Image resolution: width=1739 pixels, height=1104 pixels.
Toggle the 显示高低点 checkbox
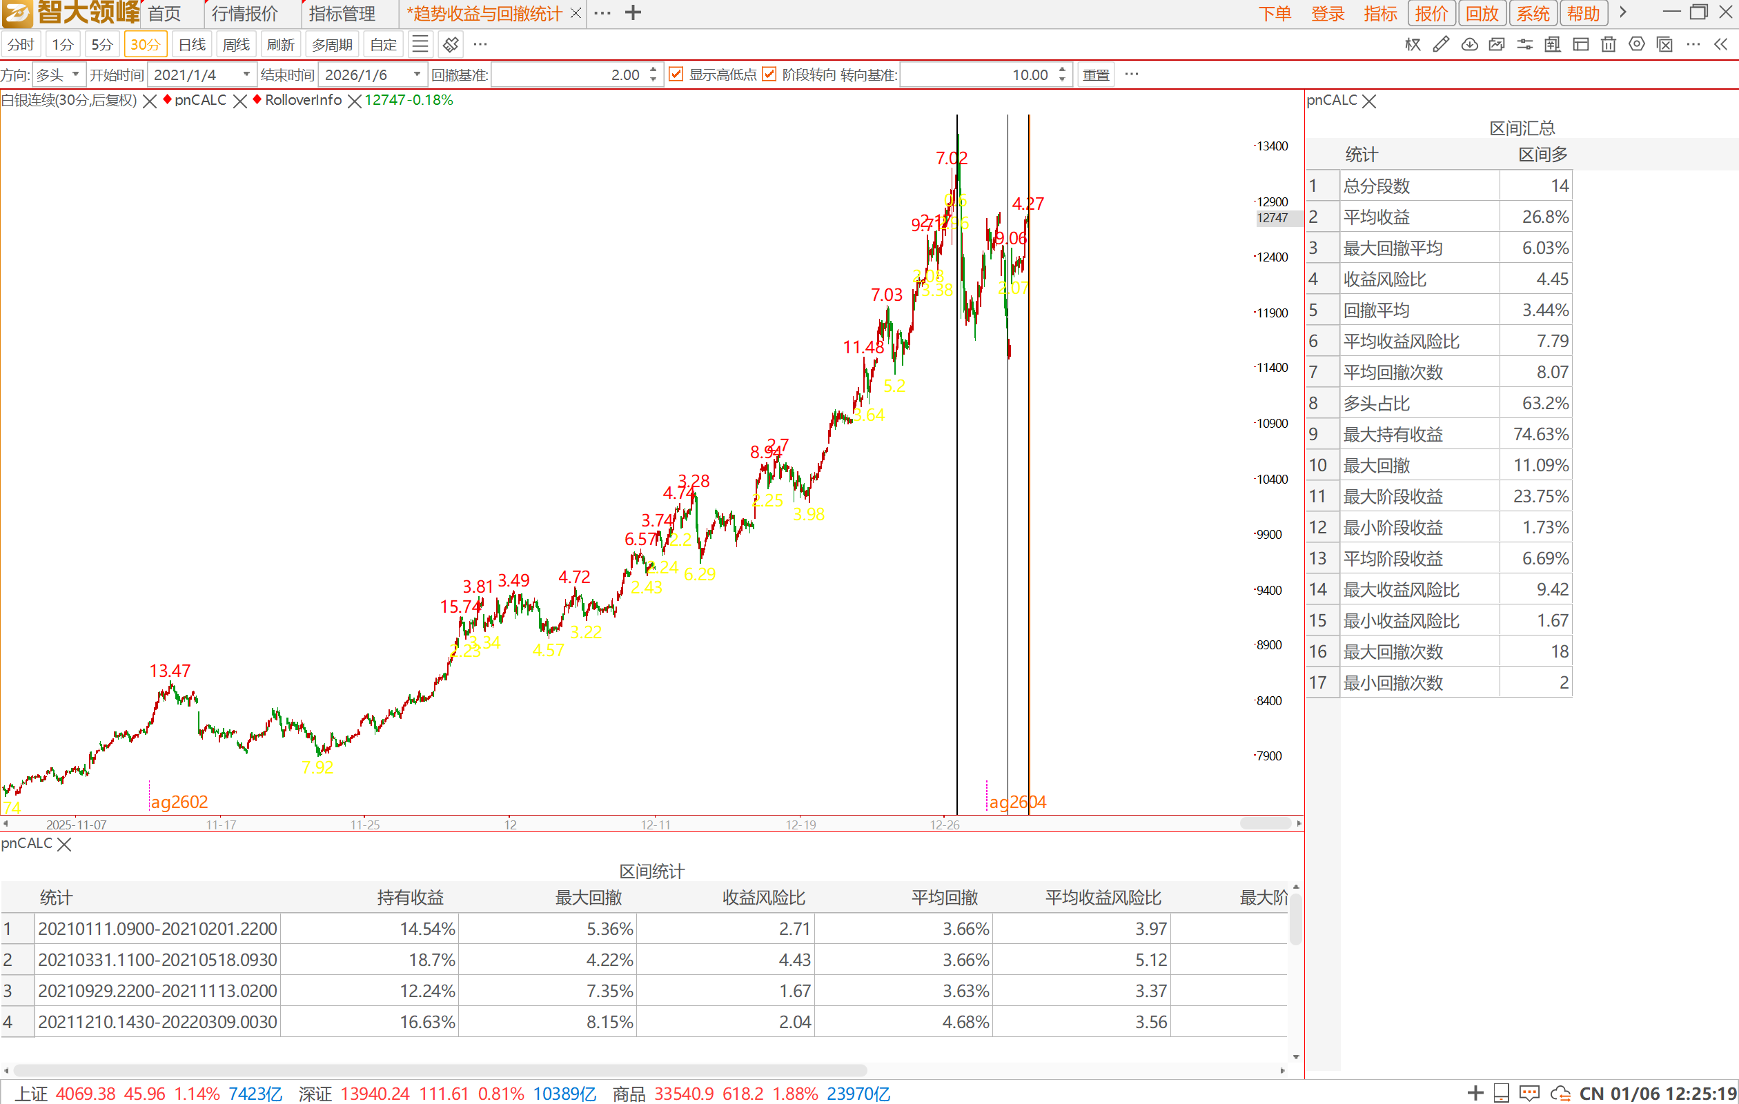tap(676, 75)
